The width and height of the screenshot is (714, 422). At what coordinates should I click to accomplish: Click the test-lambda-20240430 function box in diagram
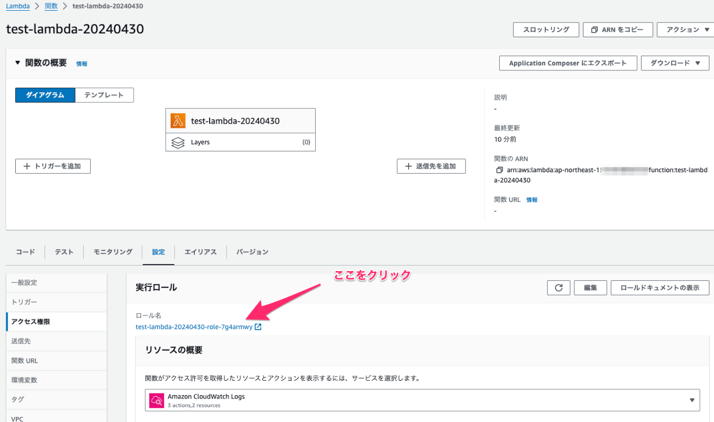tap(241, 121)
